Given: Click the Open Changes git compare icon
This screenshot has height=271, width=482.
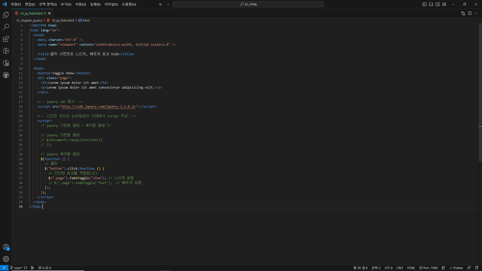Looking at the screenshot, I should coord(463,13).
